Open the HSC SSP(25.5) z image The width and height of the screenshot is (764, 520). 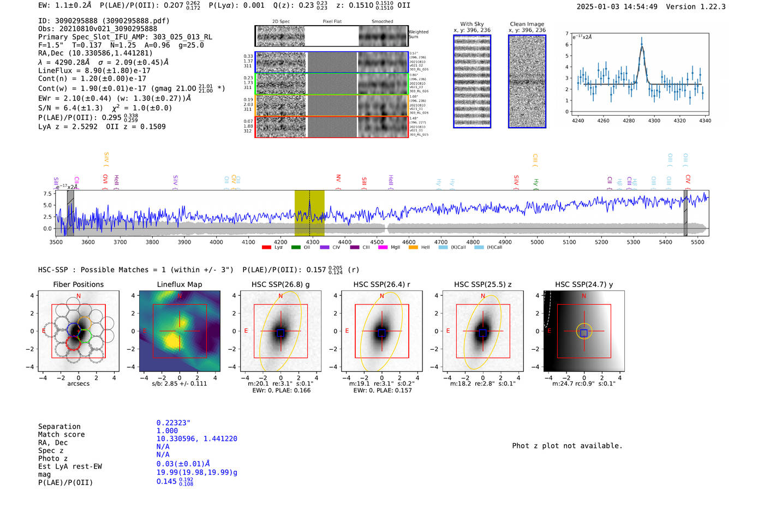[x=483, y=331]
